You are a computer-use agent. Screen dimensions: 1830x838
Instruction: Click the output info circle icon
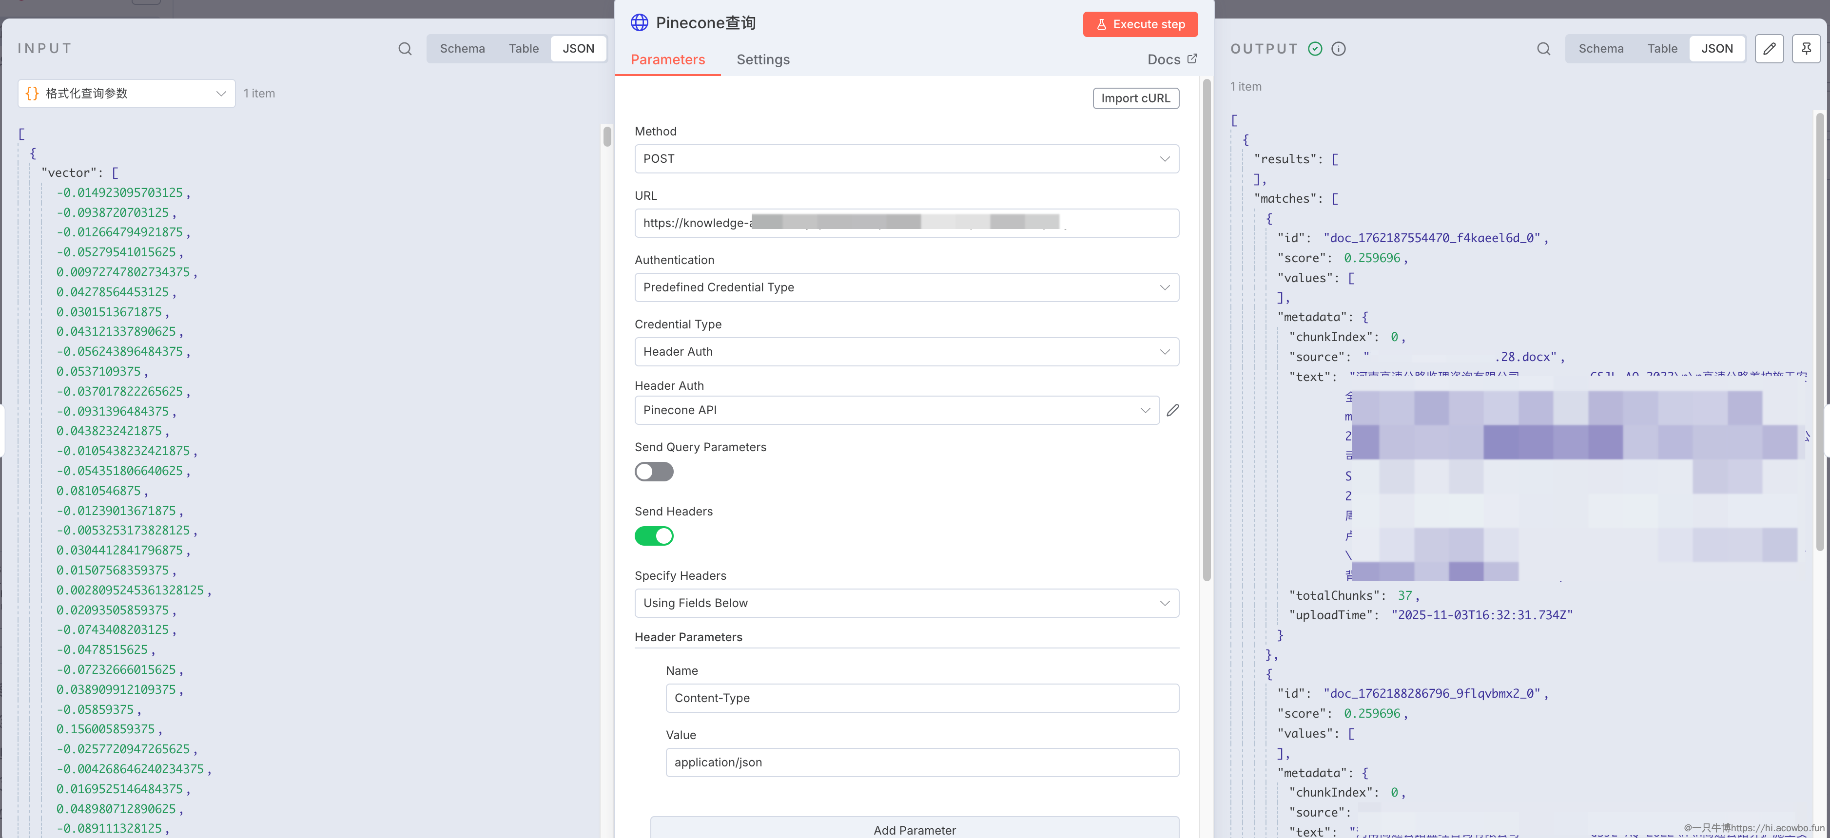pos(1339,48)
